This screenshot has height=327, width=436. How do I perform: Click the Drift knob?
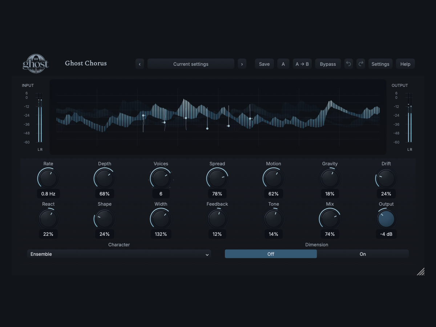[x=386, y=178]
